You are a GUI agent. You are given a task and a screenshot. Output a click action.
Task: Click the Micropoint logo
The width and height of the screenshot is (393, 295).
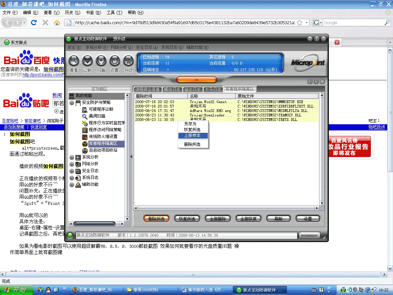coord(308,62)
